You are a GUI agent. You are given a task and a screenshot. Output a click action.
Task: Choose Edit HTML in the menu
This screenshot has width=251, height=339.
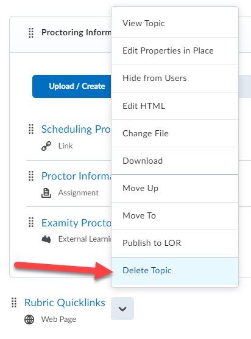[x=175, y=106]
